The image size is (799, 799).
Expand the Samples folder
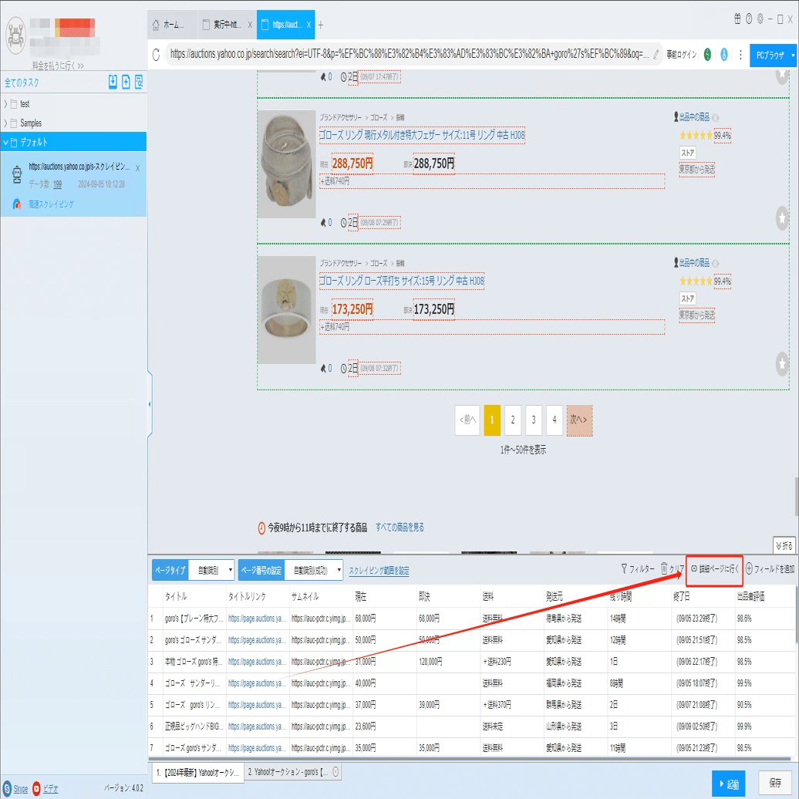[5, 123]
